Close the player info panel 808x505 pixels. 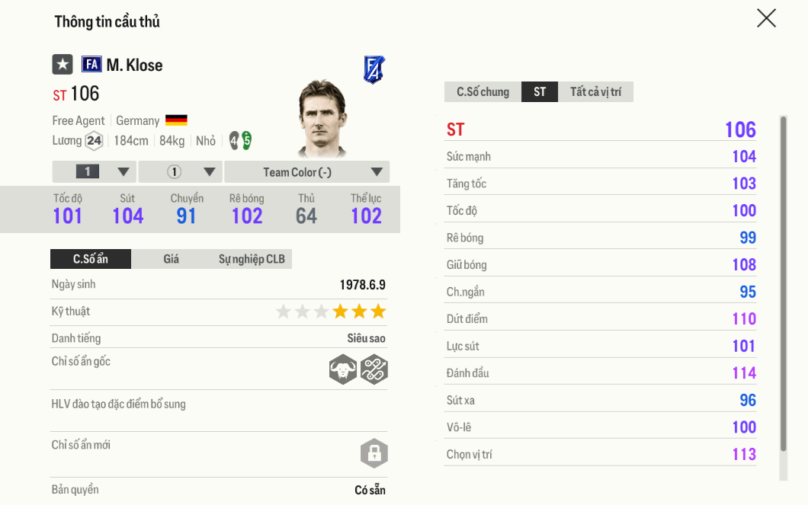(766, 18)
